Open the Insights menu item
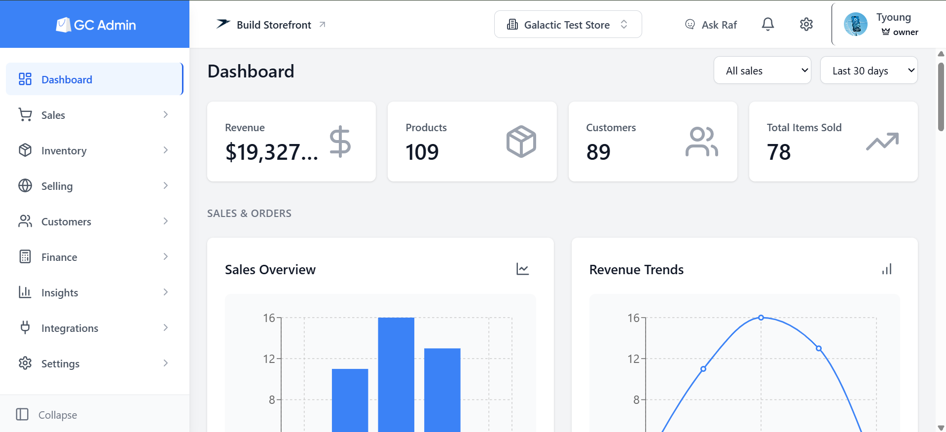Image resolution: width=946 pixels, height=432 pixels. click(94, 292)
